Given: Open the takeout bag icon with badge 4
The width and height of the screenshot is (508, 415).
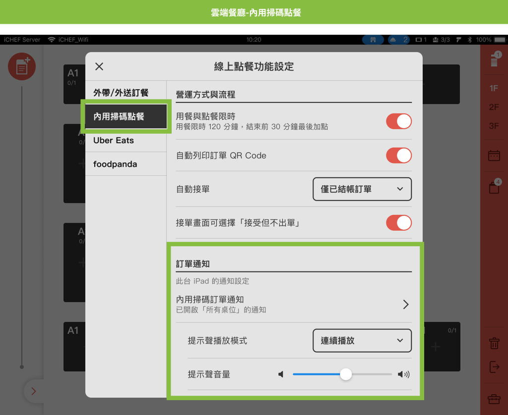Looking at the screenshot, I should tap(494, 187).
